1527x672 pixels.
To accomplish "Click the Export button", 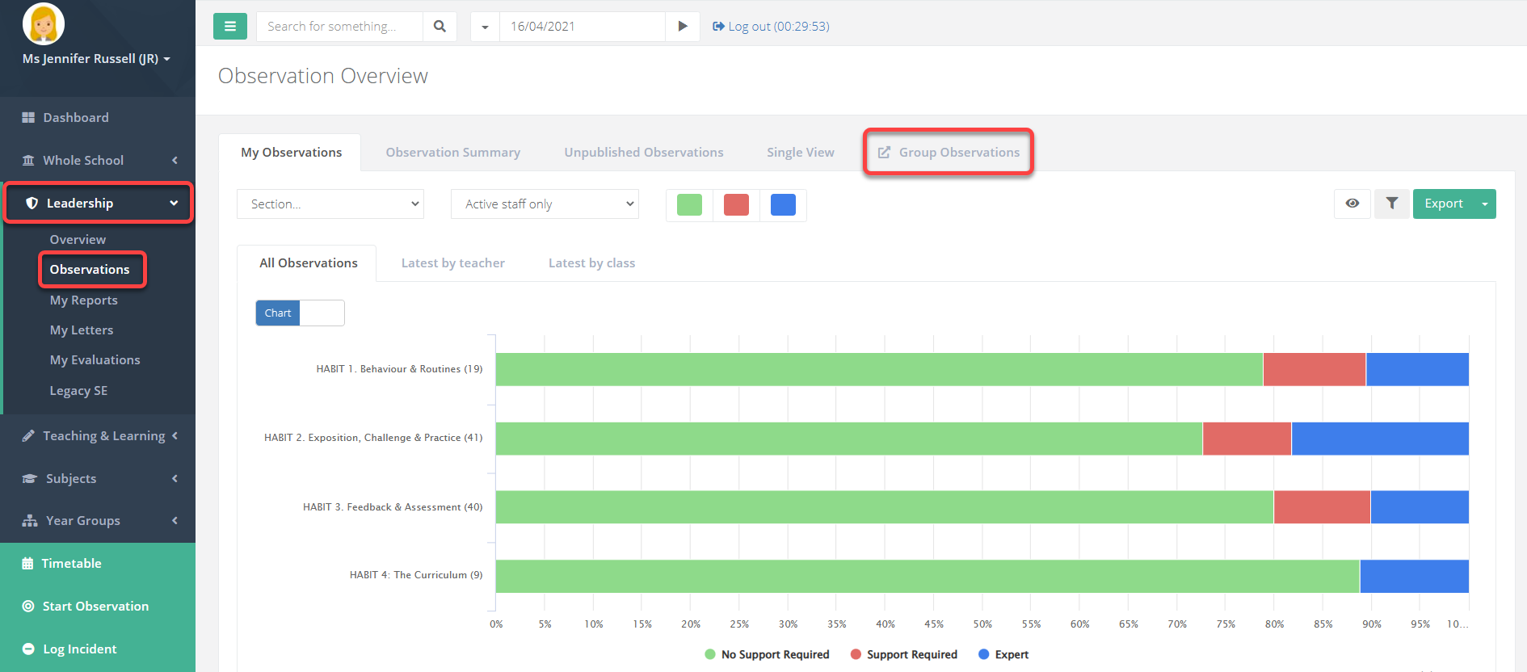I will coord(1444,204).
